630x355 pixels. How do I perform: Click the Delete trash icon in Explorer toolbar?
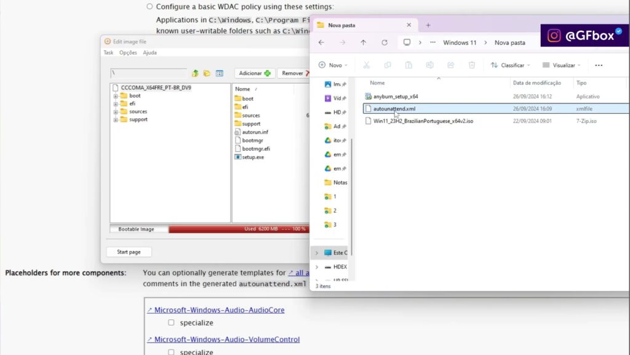click(472, 65)
